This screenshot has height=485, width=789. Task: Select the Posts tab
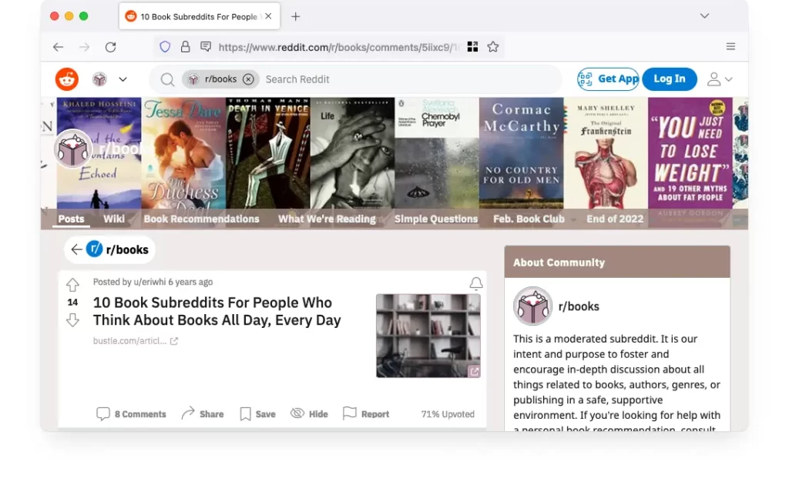pos(71,219)
